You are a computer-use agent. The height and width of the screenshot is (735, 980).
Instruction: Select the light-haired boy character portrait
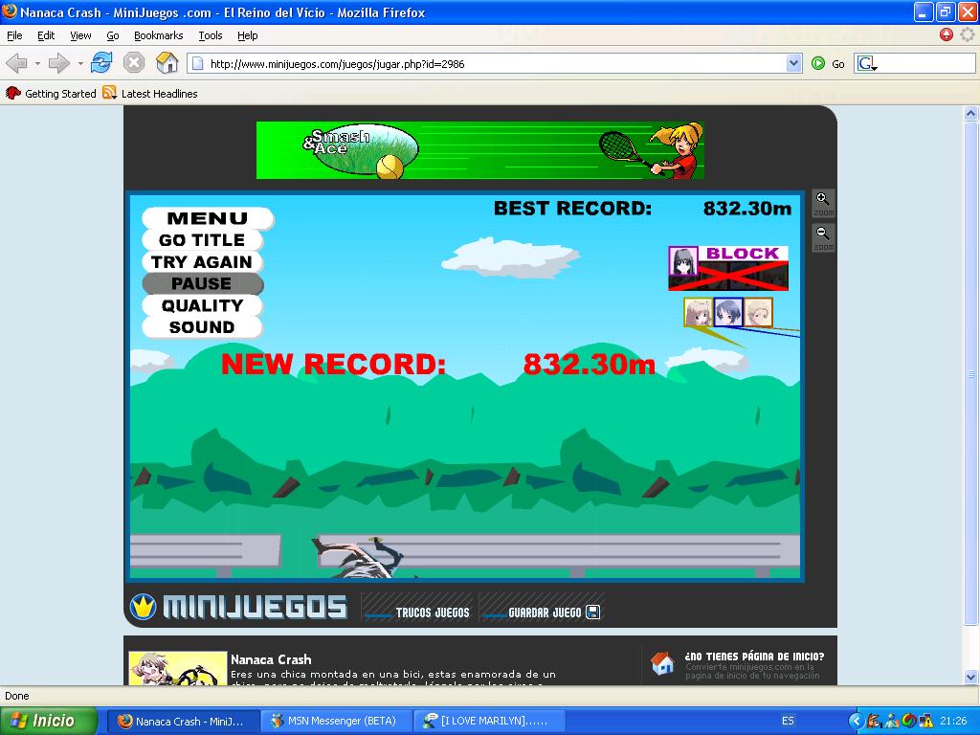point(758,312)
